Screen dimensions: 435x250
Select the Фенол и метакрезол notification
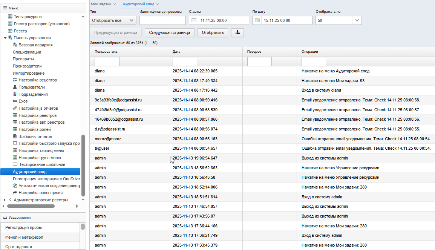40,237
